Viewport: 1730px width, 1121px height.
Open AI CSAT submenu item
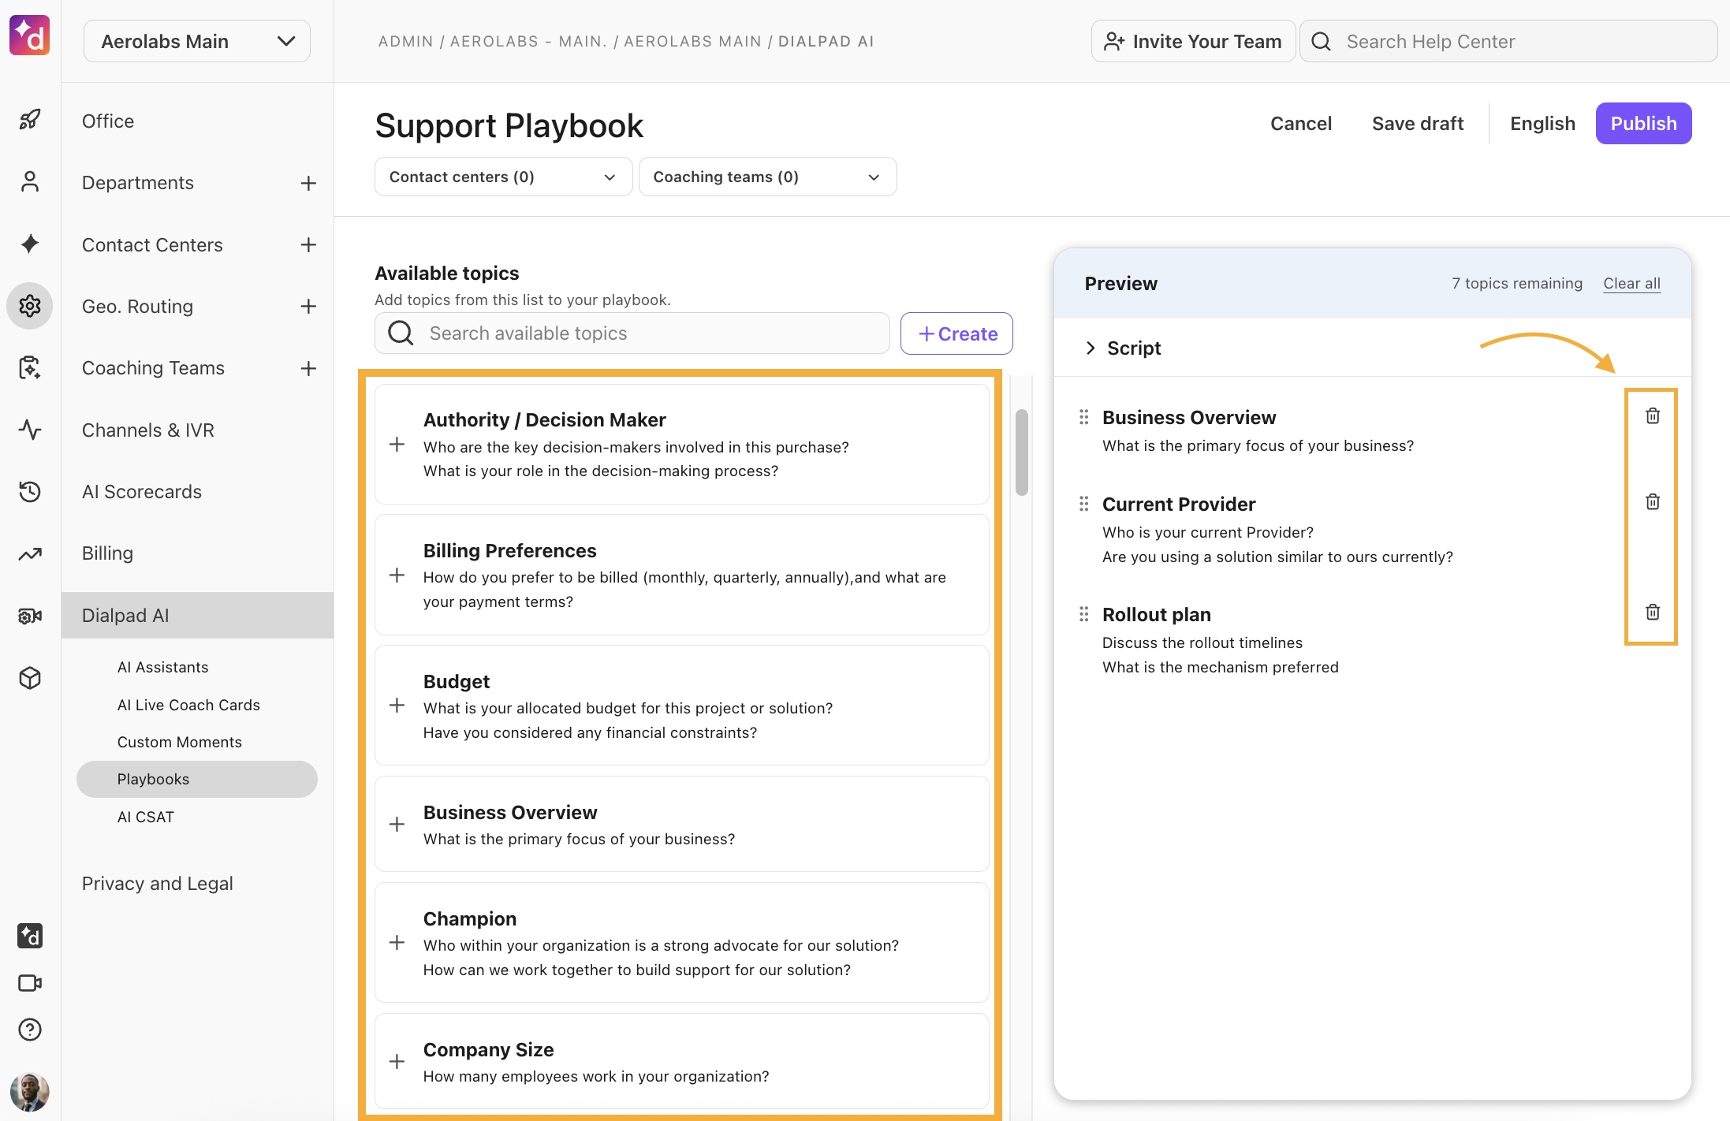(145, 817)
